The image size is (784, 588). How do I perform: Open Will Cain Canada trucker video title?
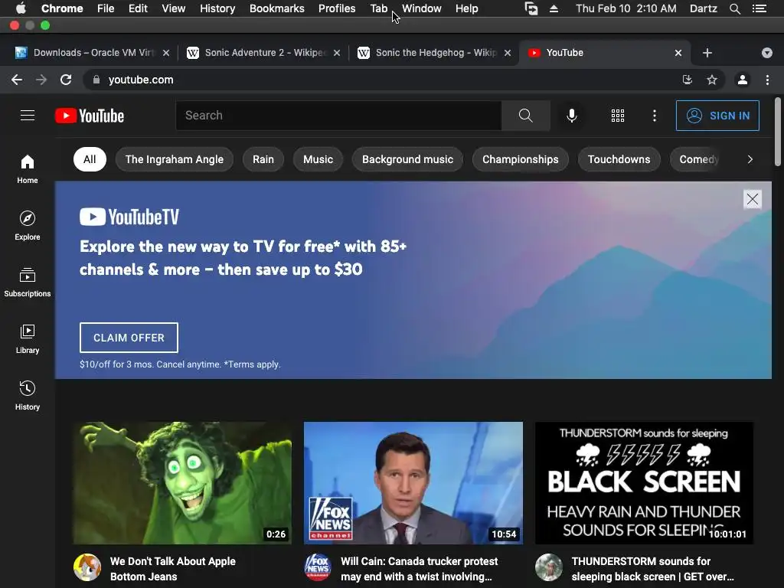[419, 569]
